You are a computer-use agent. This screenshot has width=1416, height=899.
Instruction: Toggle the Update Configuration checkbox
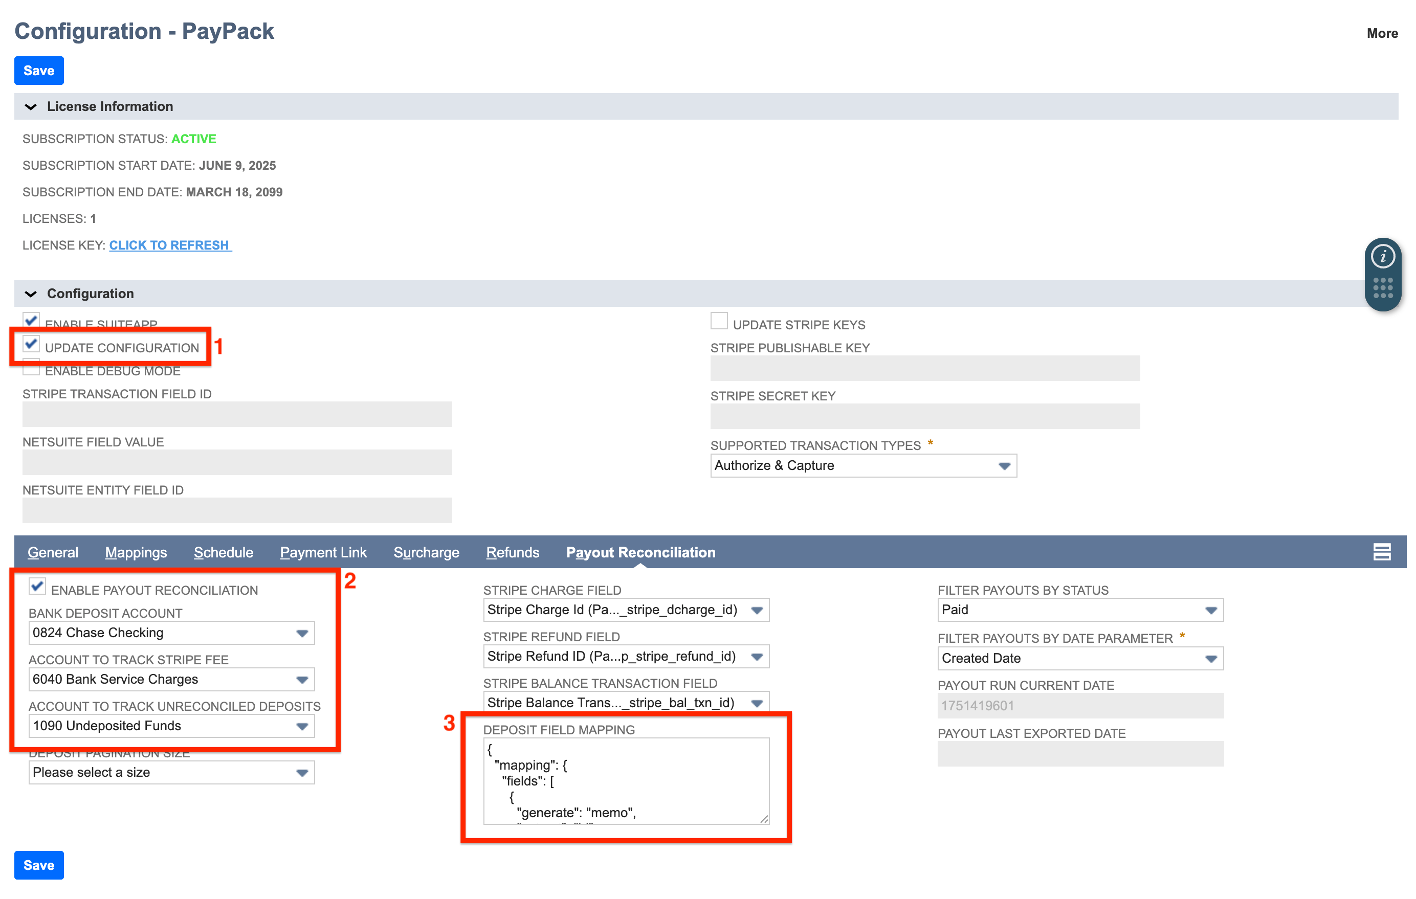[31, 343]
